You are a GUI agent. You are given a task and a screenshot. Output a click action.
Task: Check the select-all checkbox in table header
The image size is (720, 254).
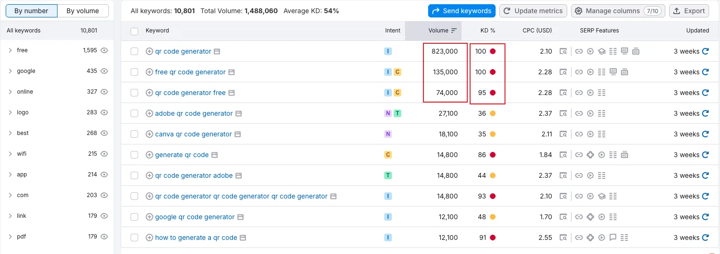point(134,31)
